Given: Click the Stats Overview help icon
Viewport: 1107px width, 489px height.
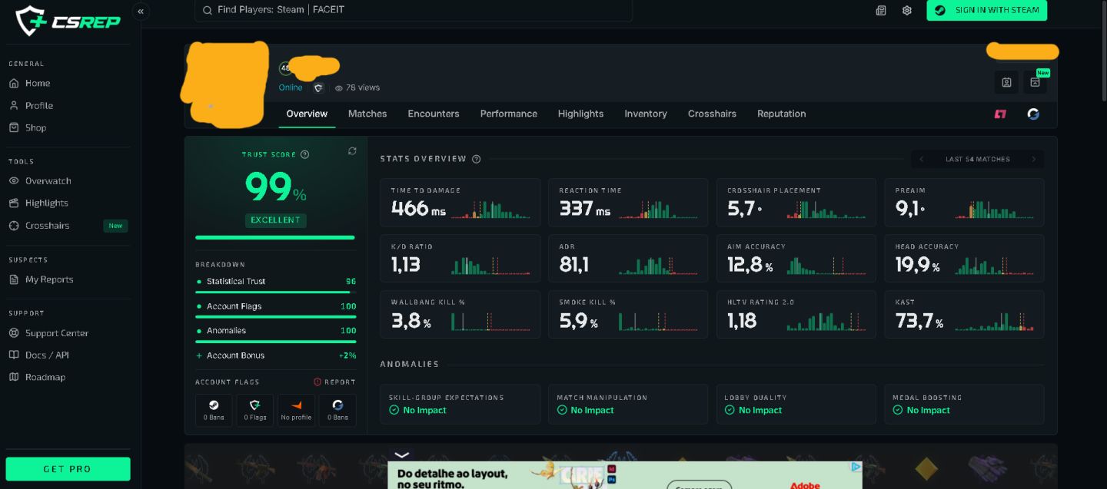Looking at the screenshot, I should click(x=477, y=159).
